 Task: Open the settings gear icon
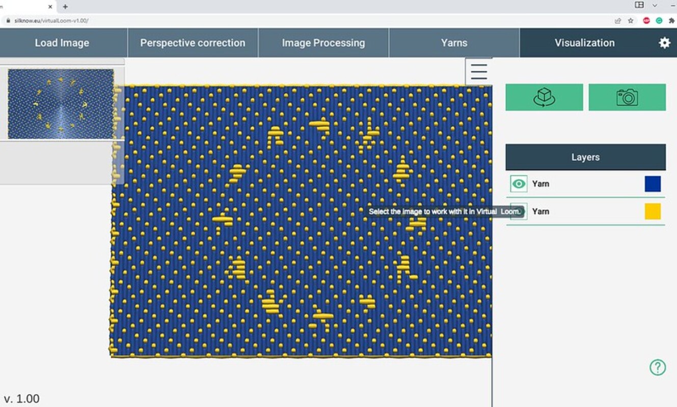[x=664, y=43]
